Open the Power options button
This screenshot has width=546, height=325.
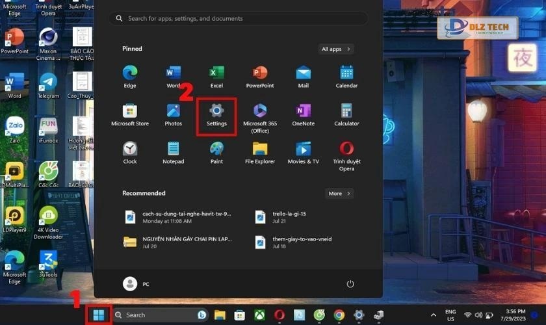(350, 284)
